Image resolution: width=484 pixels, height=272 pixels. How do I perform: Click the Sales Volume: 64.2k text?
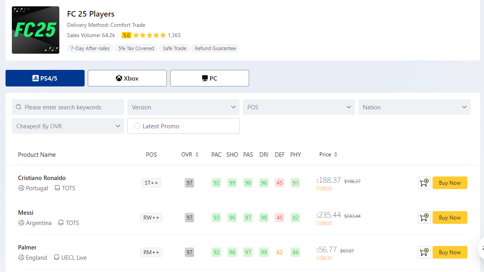91,35
